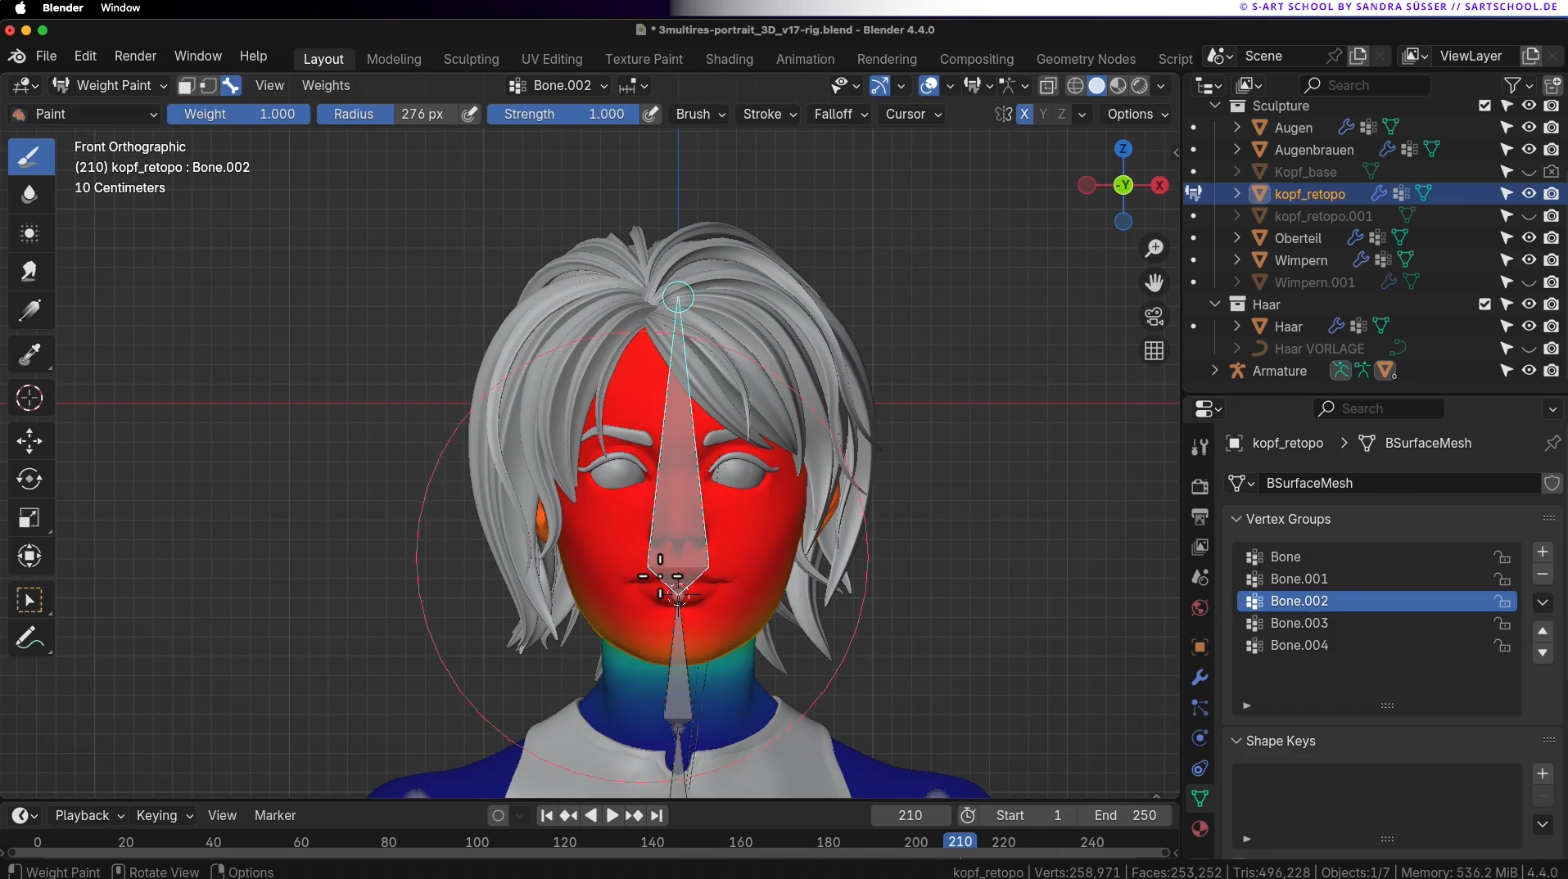Switch to the Sculpting workspace tab
Screen dimensions: 1568x879
[471, 59]
